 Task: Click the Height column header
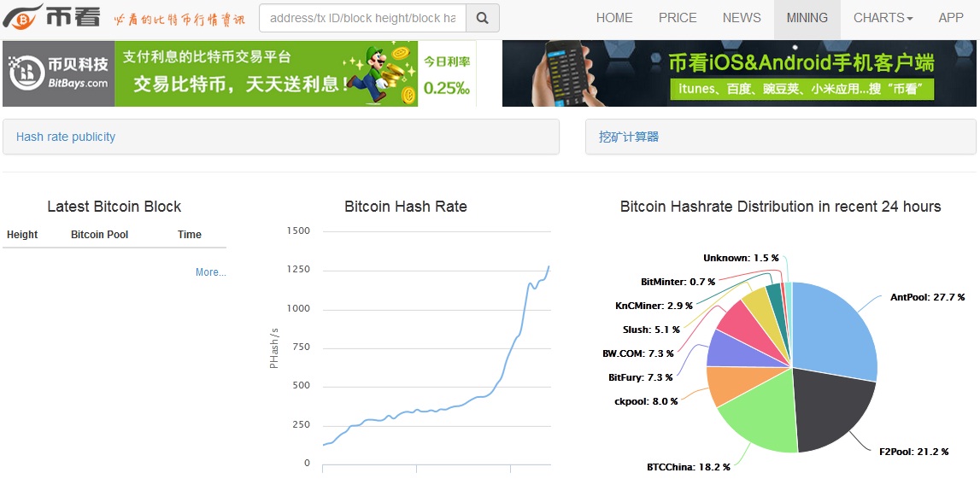(22, 235)
